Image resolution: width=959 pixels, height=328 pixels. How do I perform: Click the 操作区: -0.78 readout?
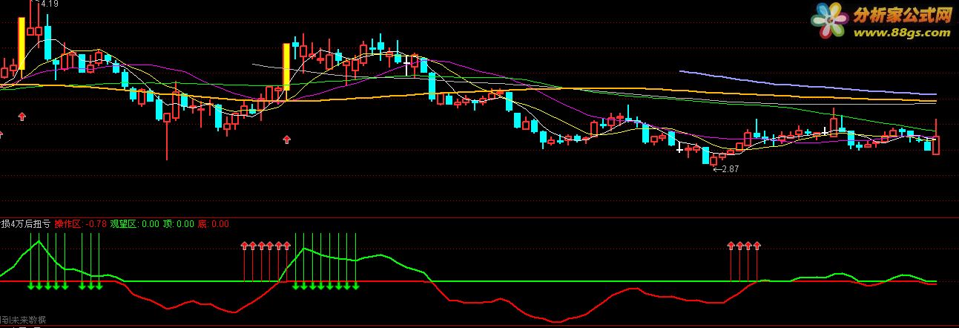tap(81, 223)
